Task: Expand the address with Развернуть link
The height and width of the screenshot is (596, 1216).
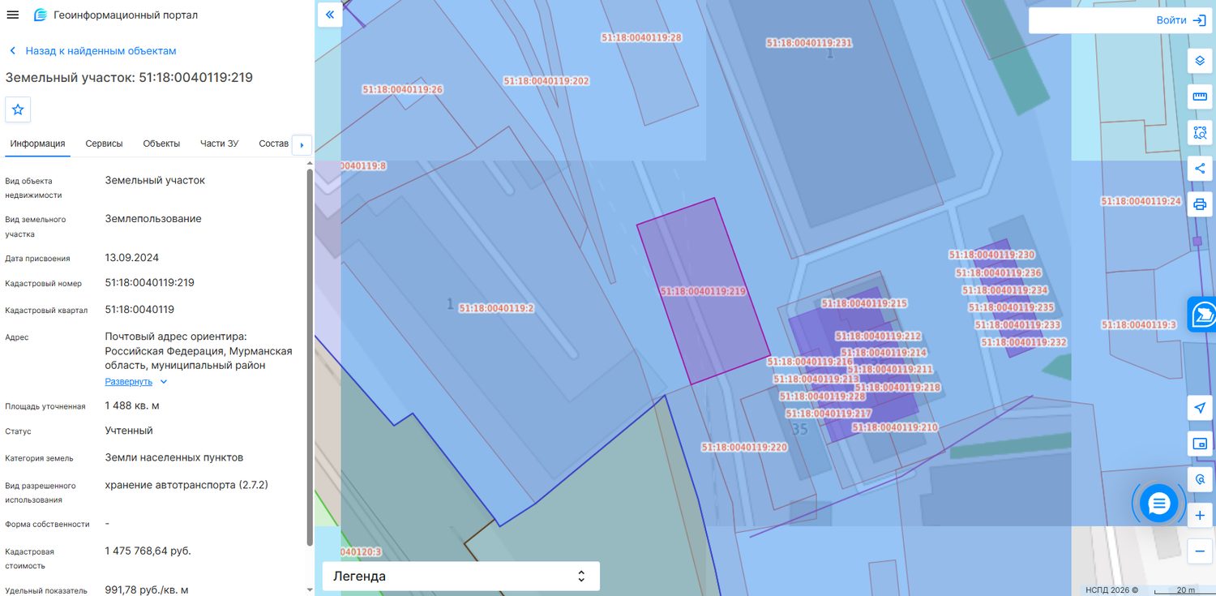Action: 135,381
